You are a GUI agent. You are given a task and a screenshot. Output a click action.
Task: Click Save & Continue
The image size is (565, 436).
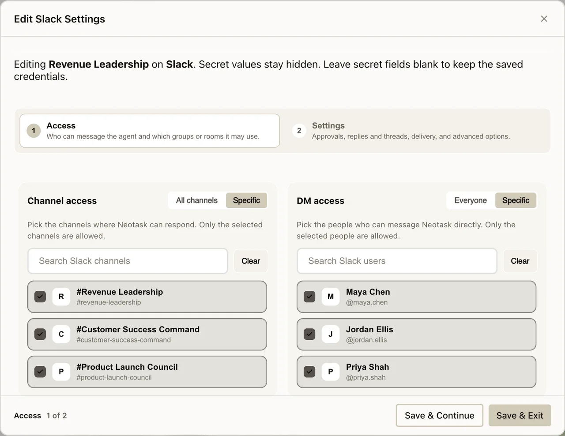(440, 415)
